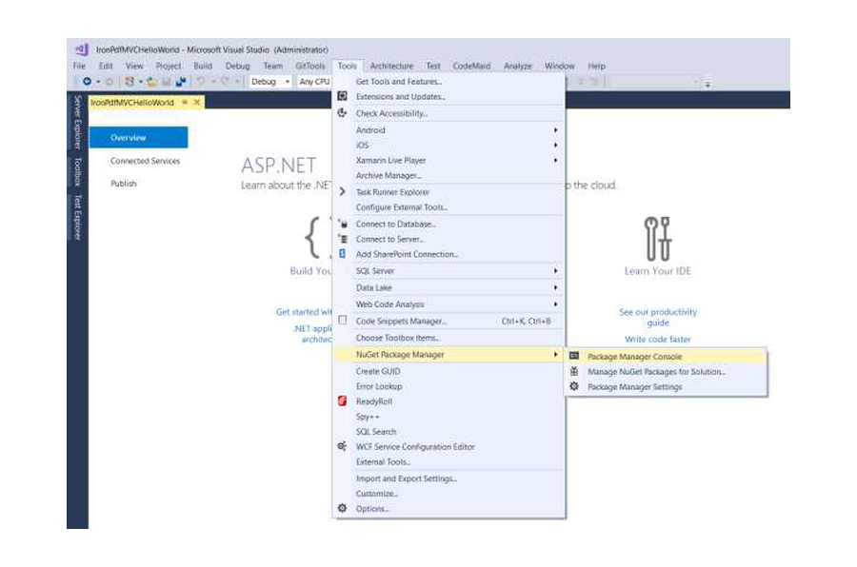
Task: Open the Debug configuration dropdown
Action: [270, 82]
